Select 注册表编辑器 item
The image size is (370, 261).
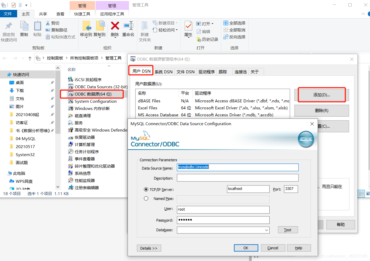[x=84, y=188]
